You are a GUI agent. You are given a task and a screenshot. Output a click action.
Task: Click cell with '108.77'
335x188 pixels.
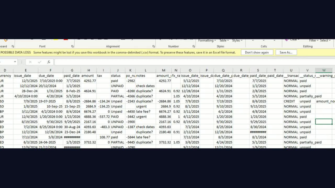pyautogui.click(x=103, y=137)
